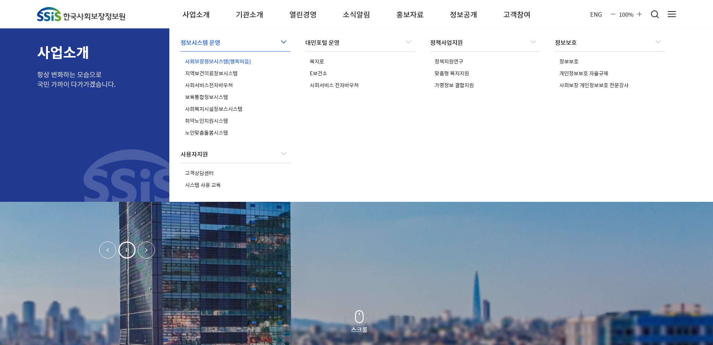This screenshot has width=713, height=345.
Task: Open the 복지로 link
Action: pos(317,62)
